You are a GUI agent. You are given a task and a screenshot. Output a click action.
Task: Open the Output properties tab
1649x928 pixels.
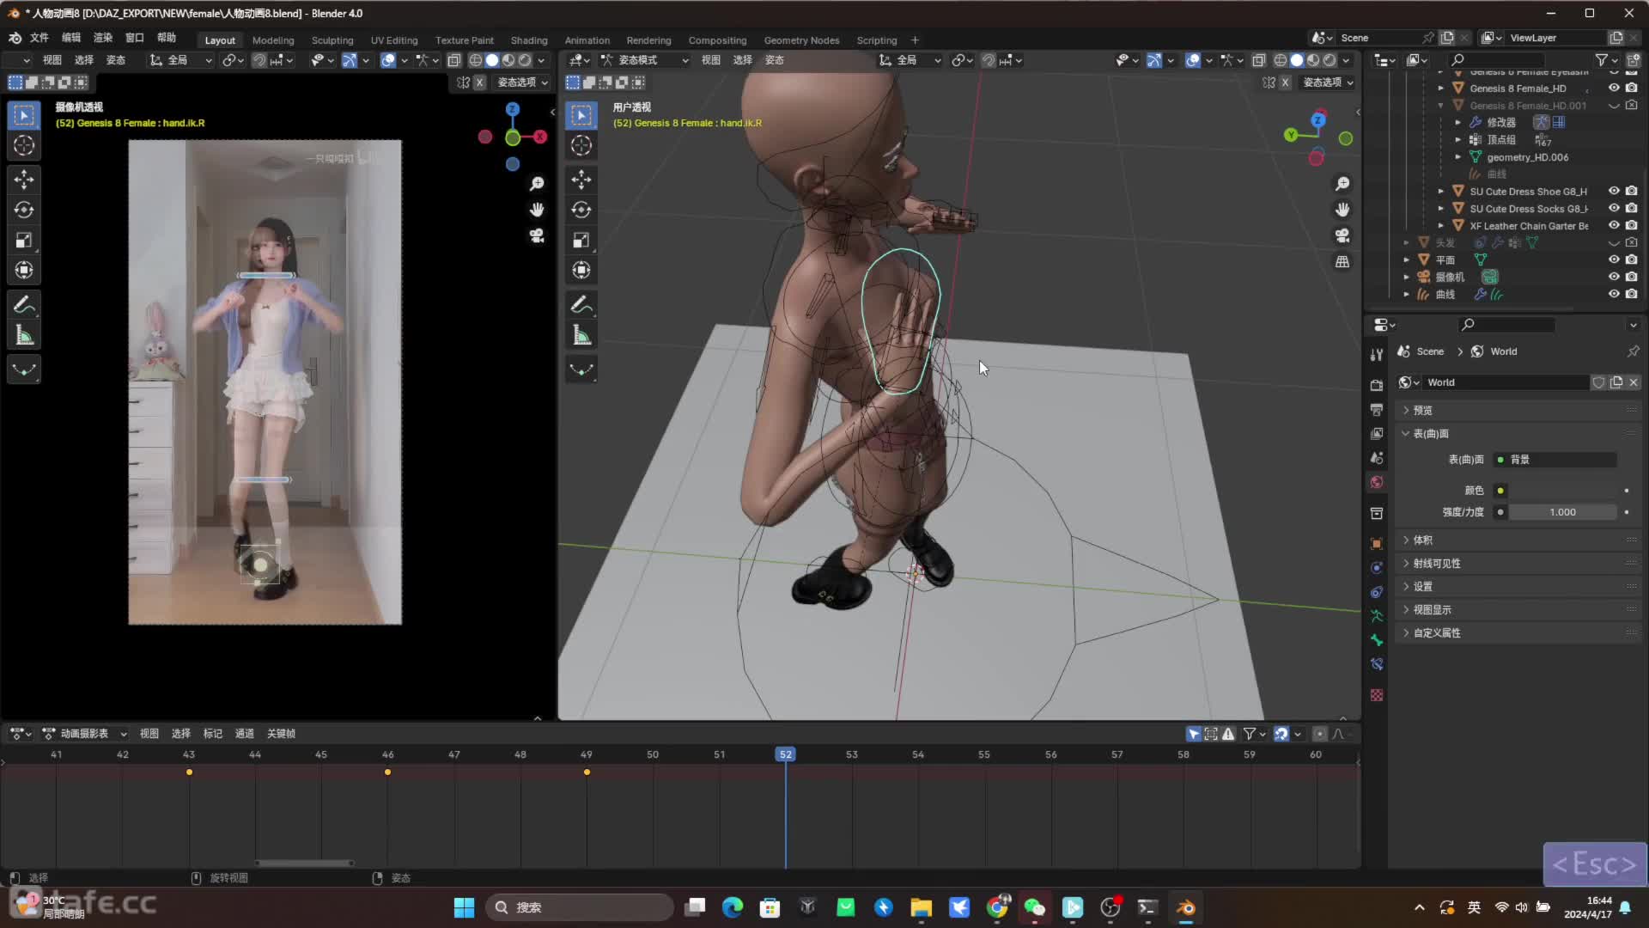pyautogui.click(x=1377, y=410)
